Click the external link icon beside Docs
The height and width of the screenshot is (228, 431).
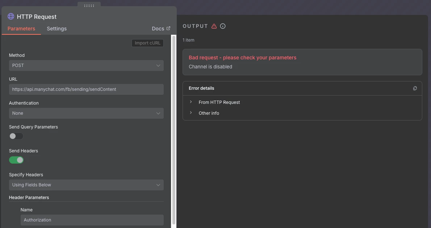point(168,28)
